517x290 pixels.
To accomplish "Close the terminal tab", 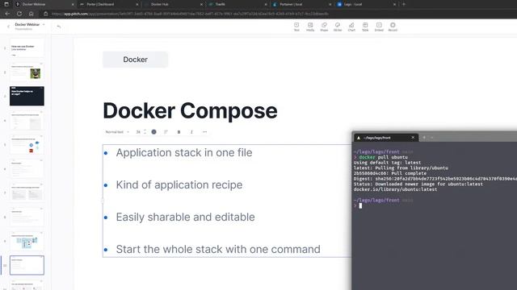I will [x=413, y=138].
